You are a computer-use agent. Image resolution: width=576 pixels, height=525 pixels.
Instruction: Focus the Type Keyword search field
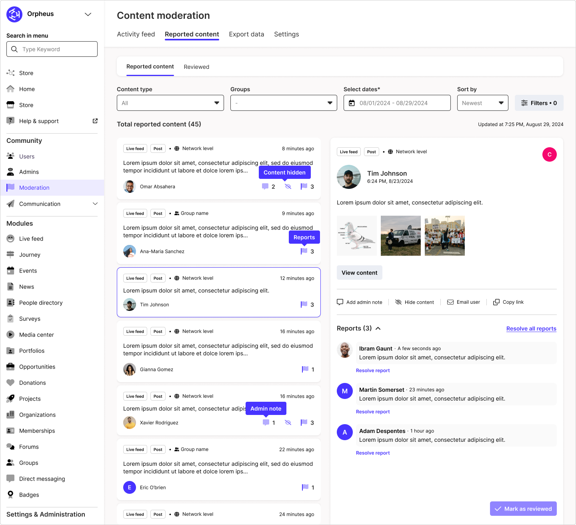52,49
